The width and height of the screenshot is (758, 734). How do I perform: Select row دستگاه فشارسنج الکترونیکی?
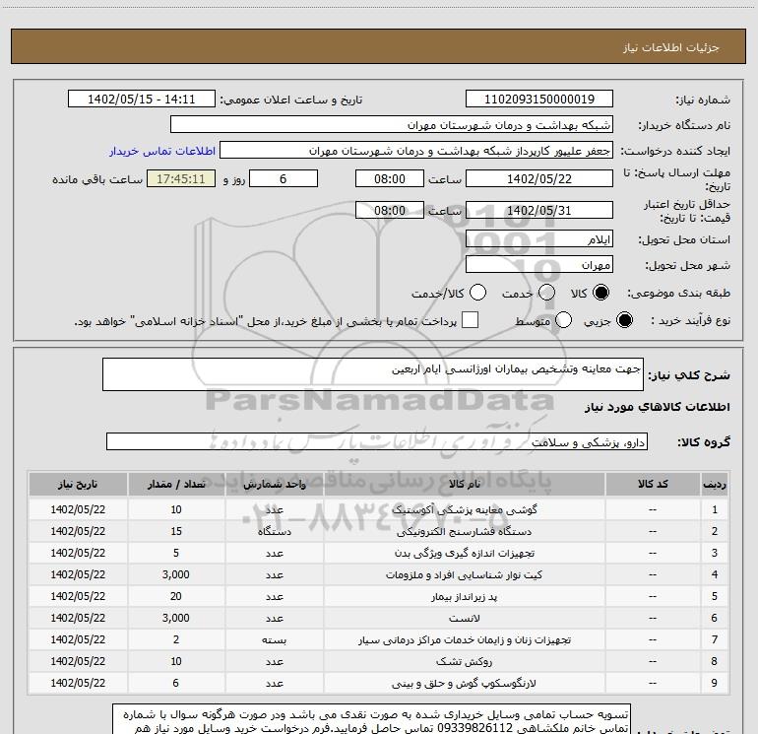[379, 531]
